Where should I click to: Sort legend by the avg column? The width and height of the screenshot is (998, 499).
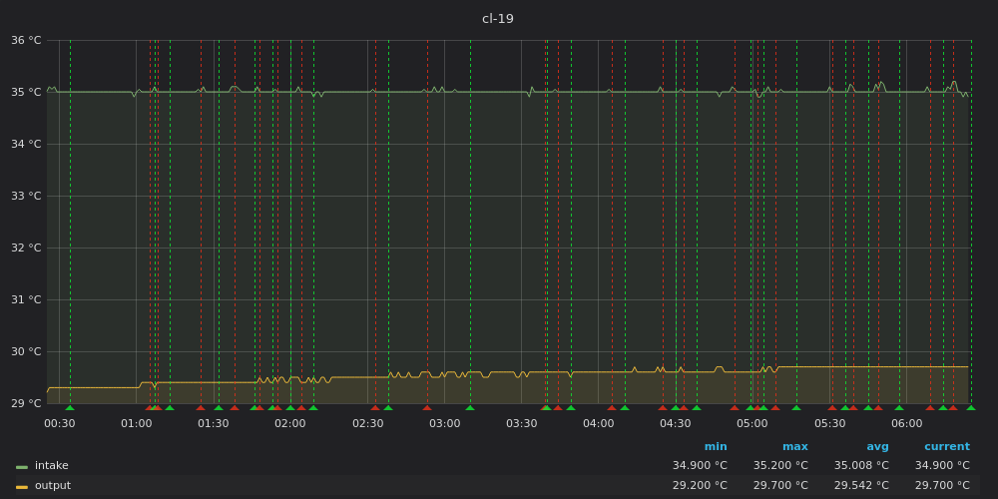point(877,447)
